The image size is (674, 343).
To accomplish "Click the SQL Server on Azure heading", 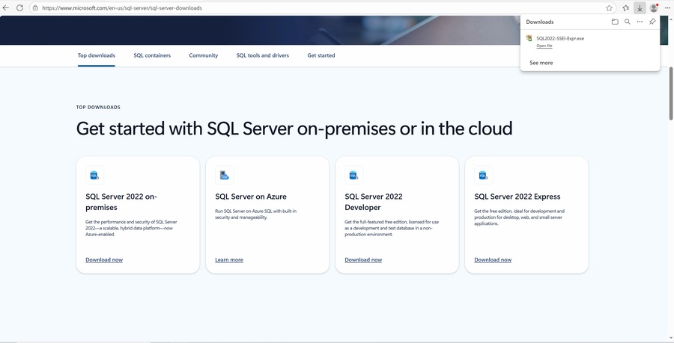I will [251, 197].
